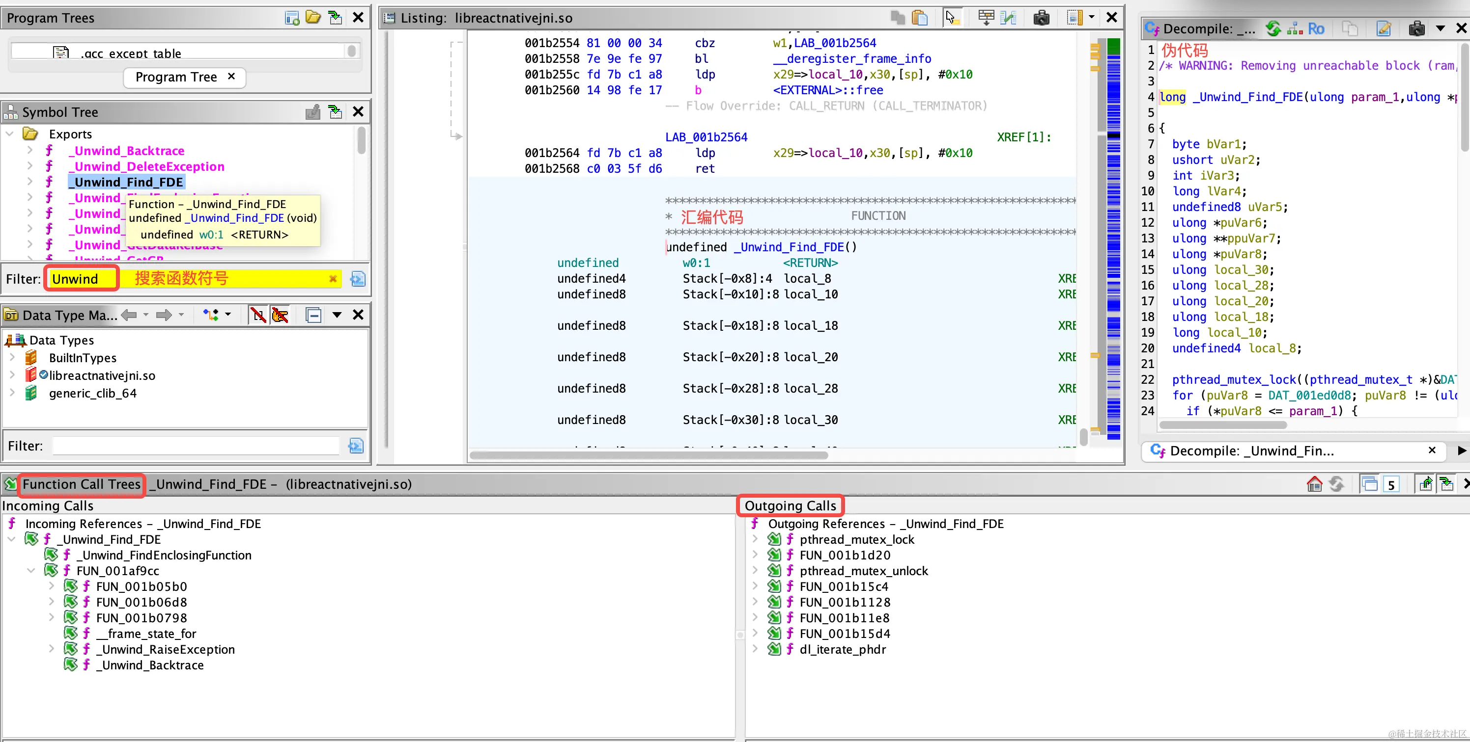
Task: Toggle filter duplicates in Function Call Trees
Action: (1369, 484)
